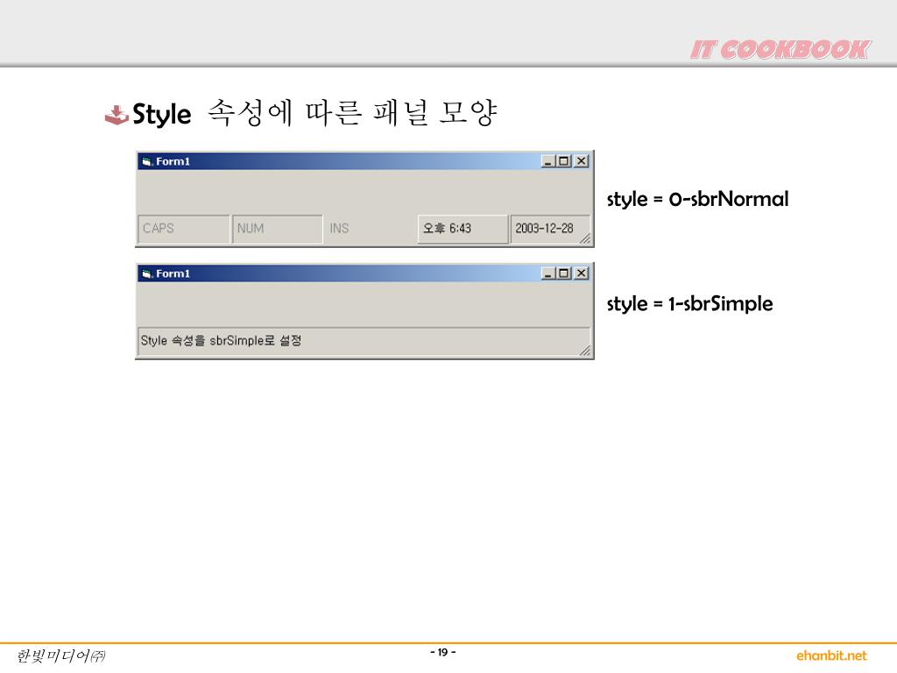Click the 'Style 속성에 따른 패널 모양' heading
The height and width of the screenshot is (673, 897).
tap(314, 113)
